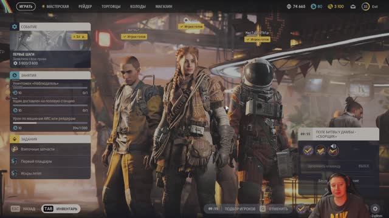
Task: Click the event timer tag on event image
Action: tap(79, 36)
